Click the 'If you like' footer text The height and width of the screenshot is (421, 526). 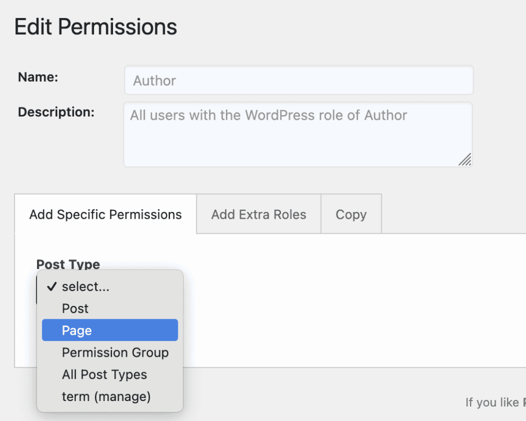coord(492,403)
